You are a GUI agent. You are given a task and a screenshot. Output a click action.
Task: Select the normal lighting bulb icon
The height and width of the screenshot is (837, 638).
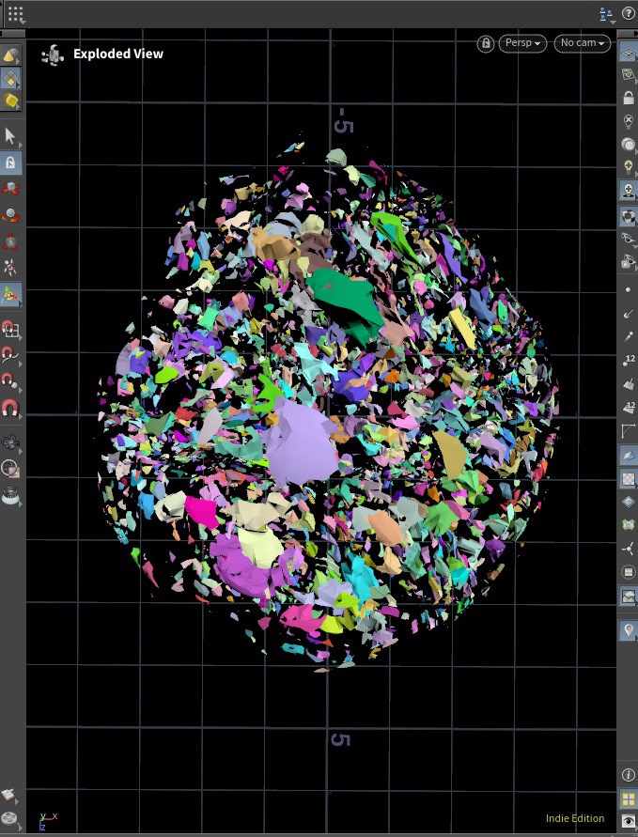(x=629, y=167)
